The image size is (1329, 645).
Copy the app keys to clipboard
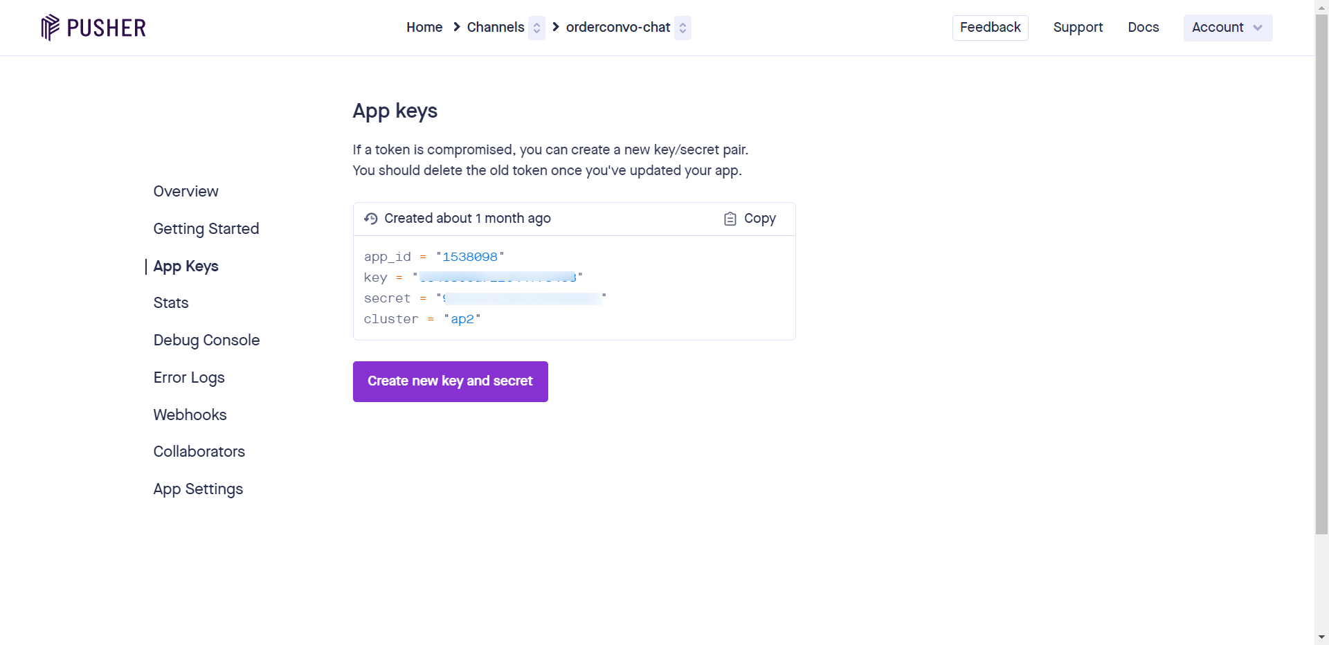pos(750,219)
